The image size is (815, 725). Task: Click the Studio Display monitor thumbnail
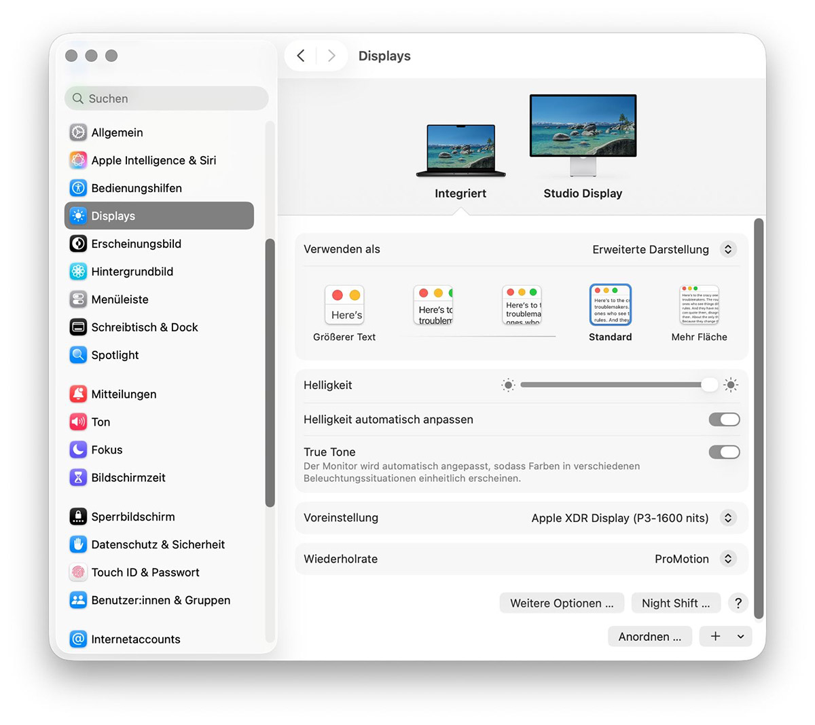point(583,134)
